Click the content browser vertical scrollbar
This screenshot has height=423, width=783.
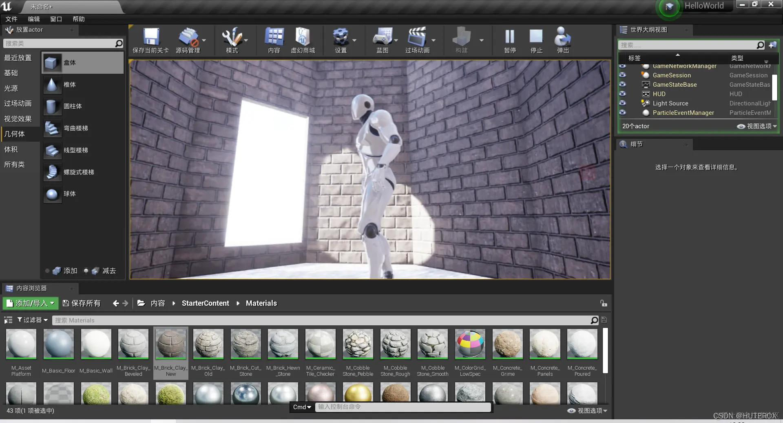pyautogui.click(x=605, y=351)
